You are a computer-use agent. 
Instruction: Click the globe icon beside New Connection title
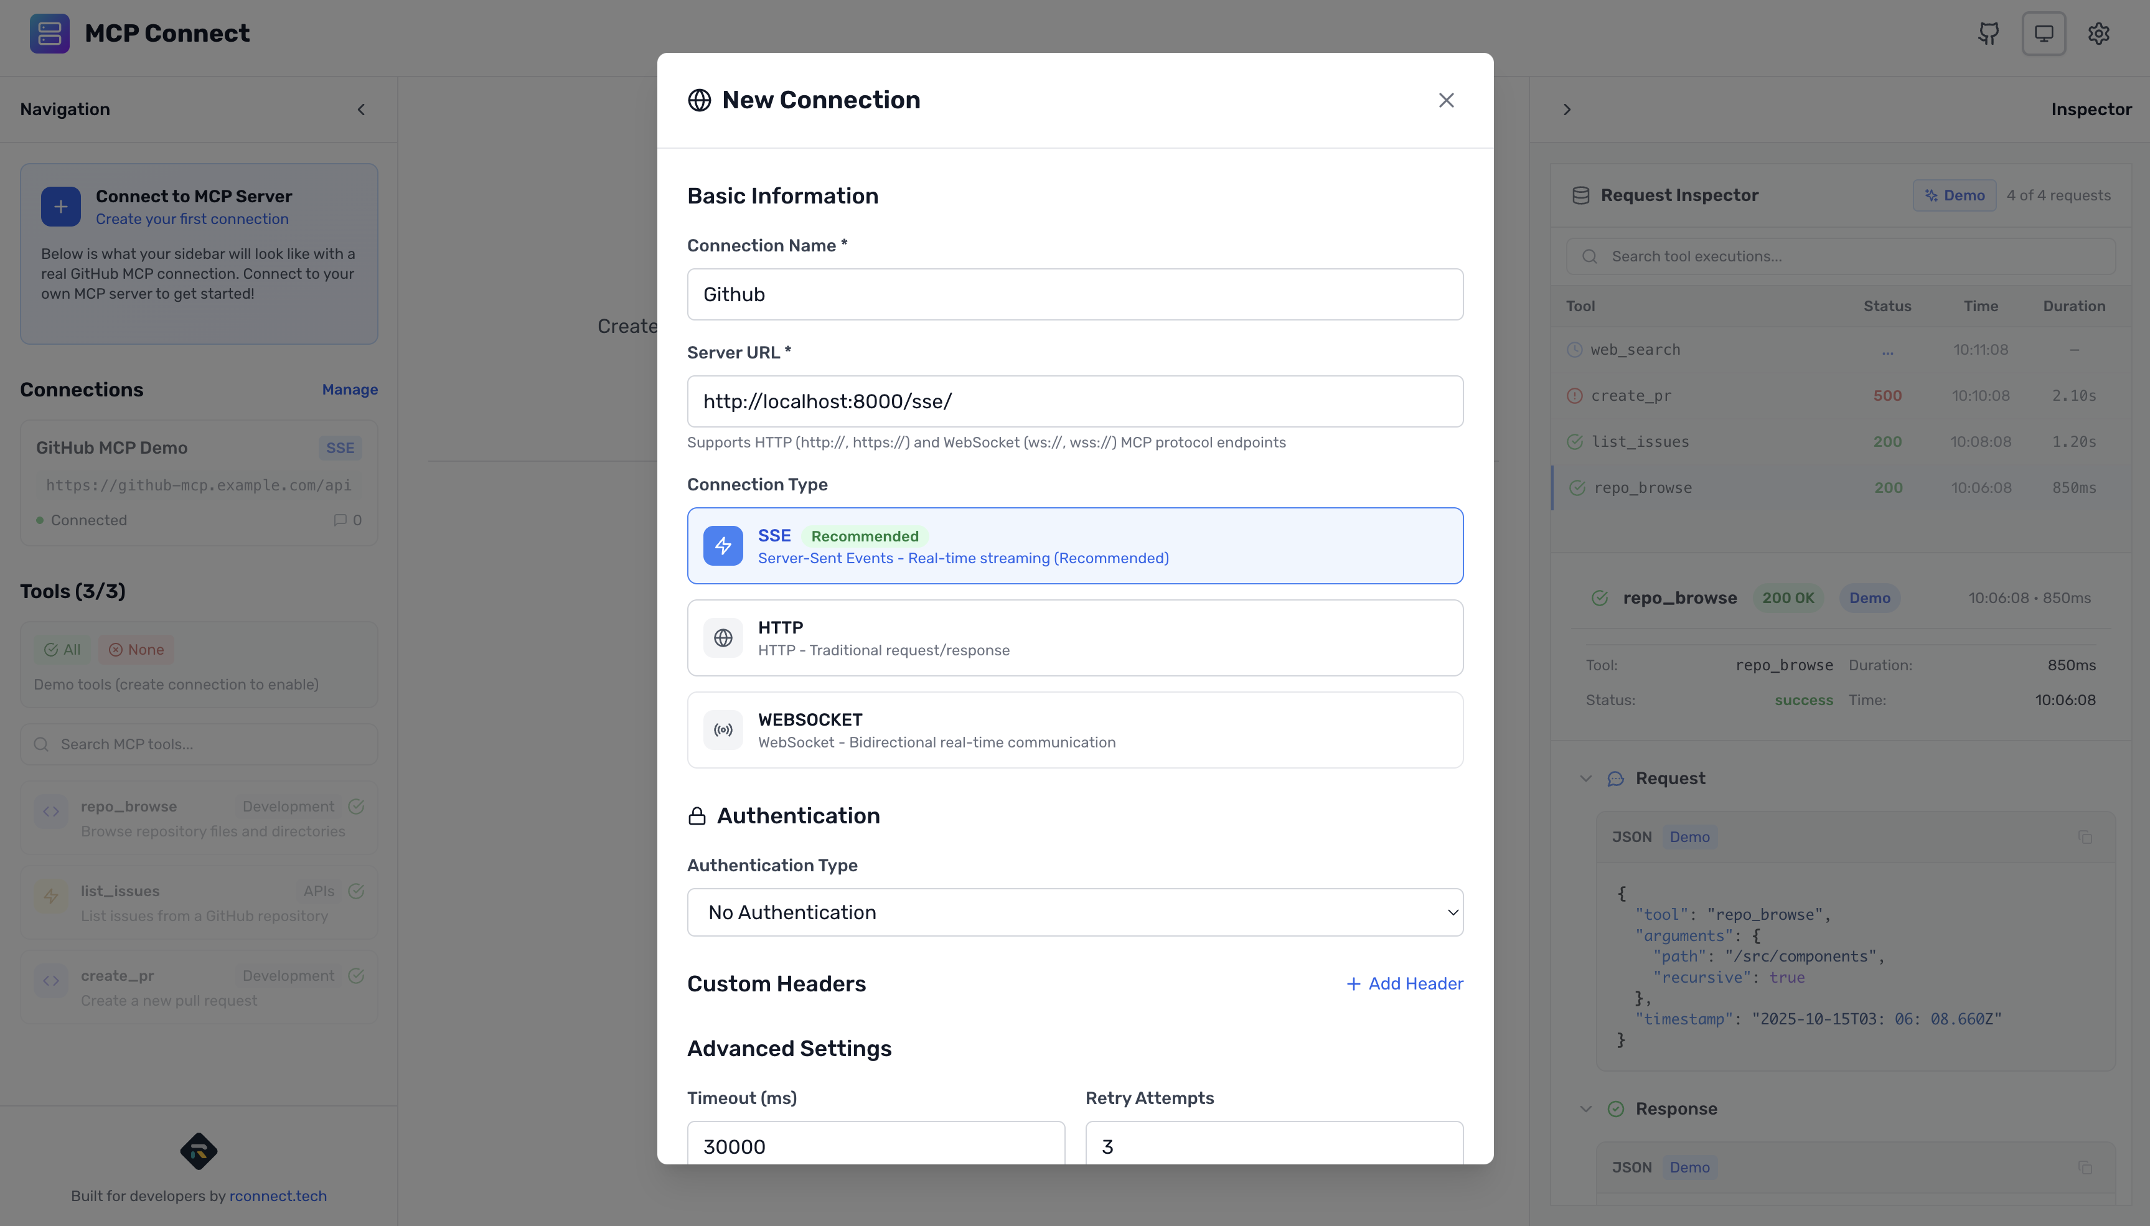(x=699, y=100)
